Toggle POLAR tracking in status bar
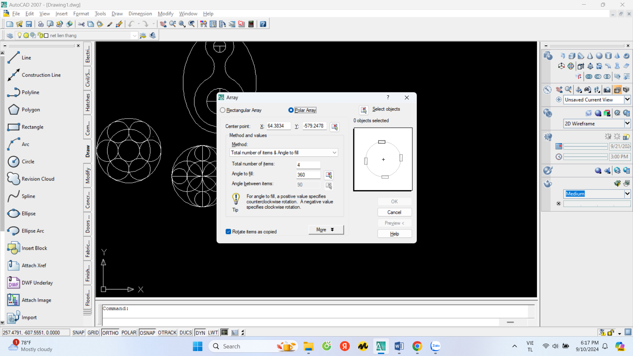 pos(129,333)
